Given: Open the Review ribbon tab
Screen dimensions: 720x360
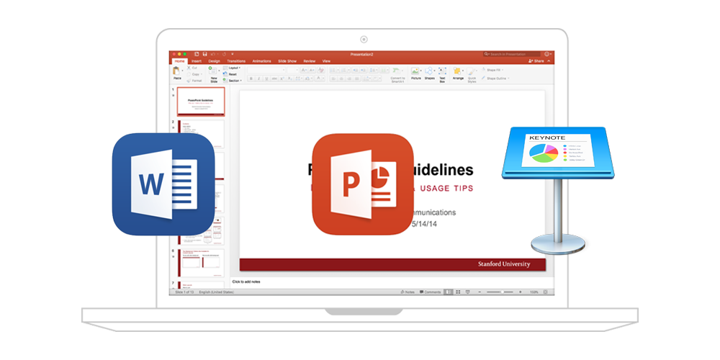Looking at the screenshot, I should pyautogui.click(x=310, y=61).
